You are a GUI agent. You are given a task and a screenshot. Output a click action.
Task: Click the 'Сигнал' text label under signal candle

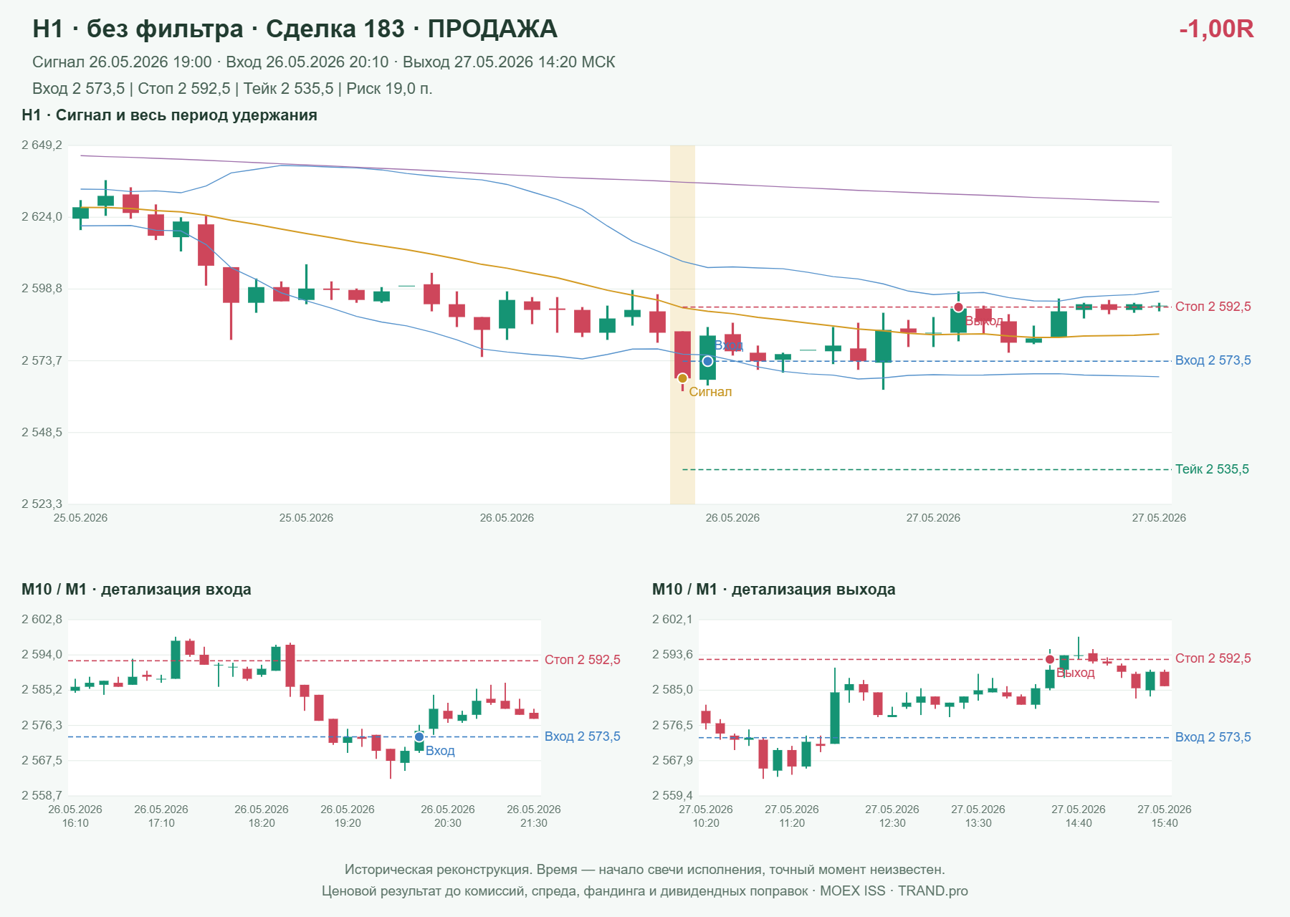(710, 392)
